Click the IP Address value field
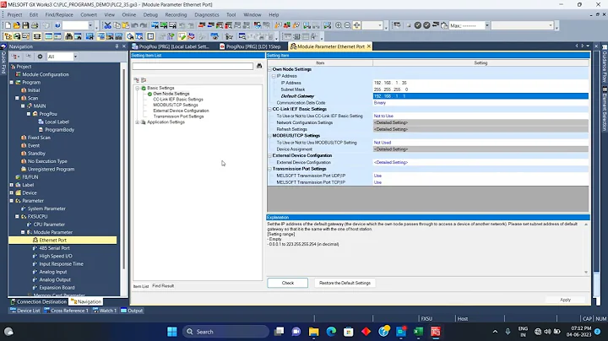 pyautogui.click(x=480, y=83)
